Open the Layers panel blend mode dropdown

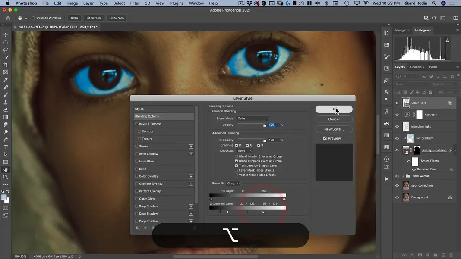pyautogui.click(x=412, y=84)
